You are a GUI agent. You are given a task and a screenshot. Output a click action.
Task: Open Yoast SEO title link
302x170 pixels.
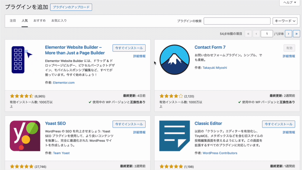56,123
